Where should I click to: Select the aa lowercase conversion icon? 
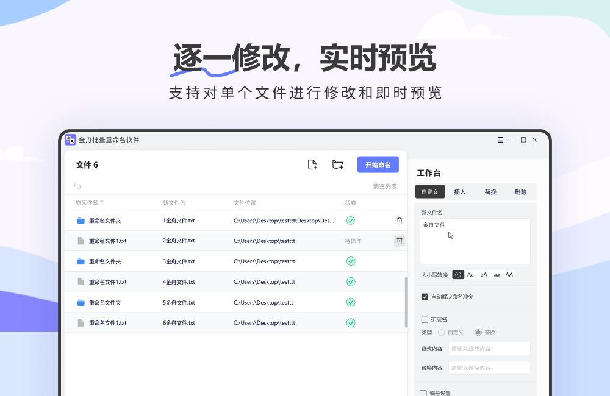pyautogui.click(x=496, y=274)
